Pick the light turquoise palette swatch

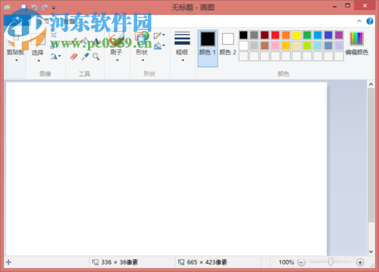[318, 45]
